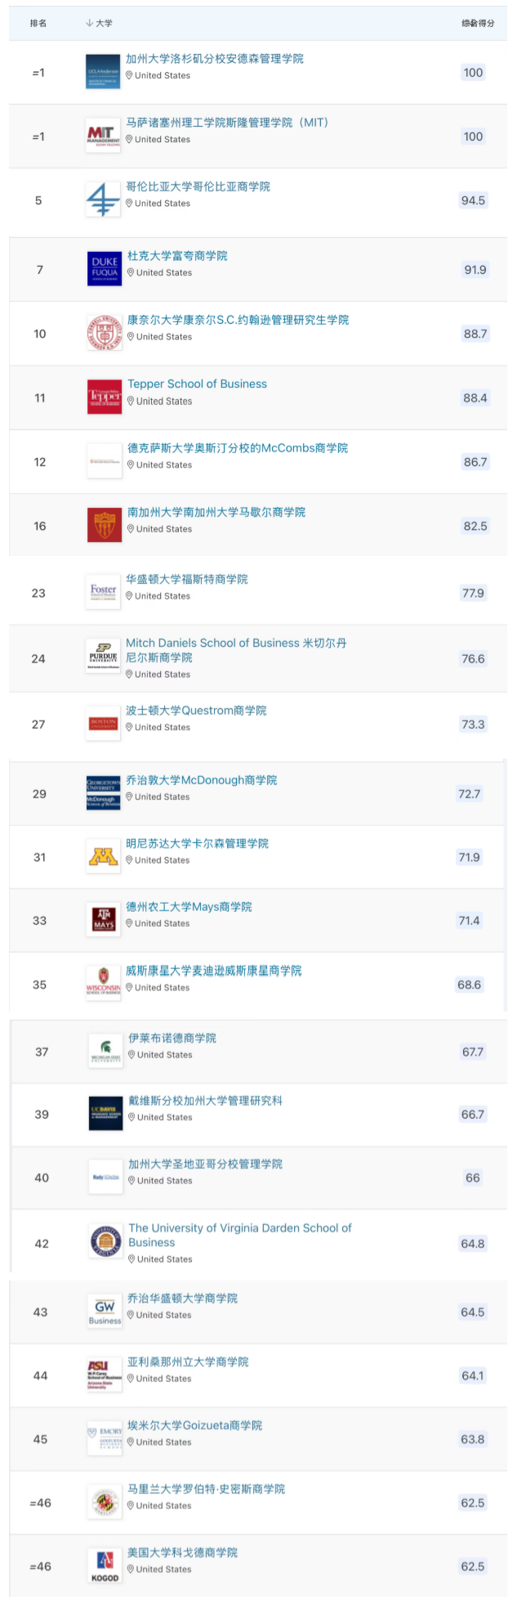Click the 77.9 score value
This screenshot has width=517, height=1602.
[x=473, y=593]
